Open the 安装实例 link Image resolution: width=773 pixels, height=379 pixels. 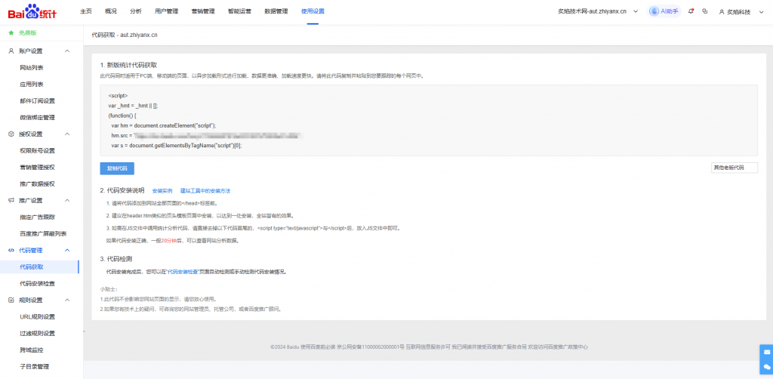pos(162,191)
